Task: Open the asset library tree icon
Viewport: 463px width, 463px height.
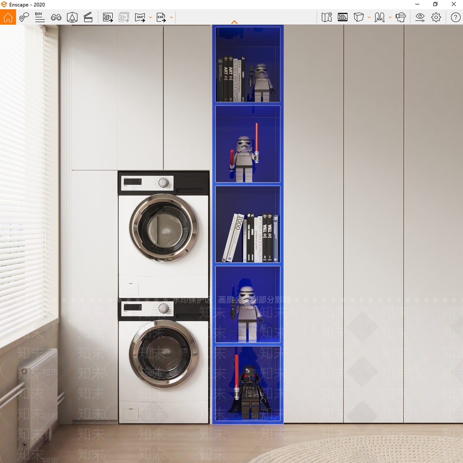Action: point(72,17)
